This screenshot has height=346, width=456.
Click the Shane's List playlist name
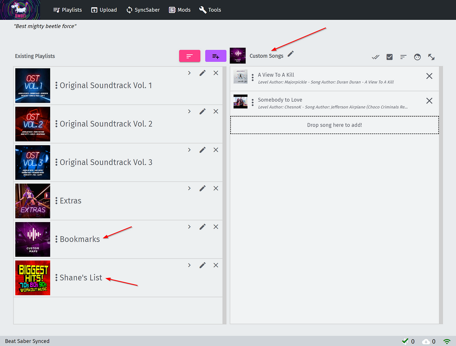pyautogui.click(x=81, y=278)
